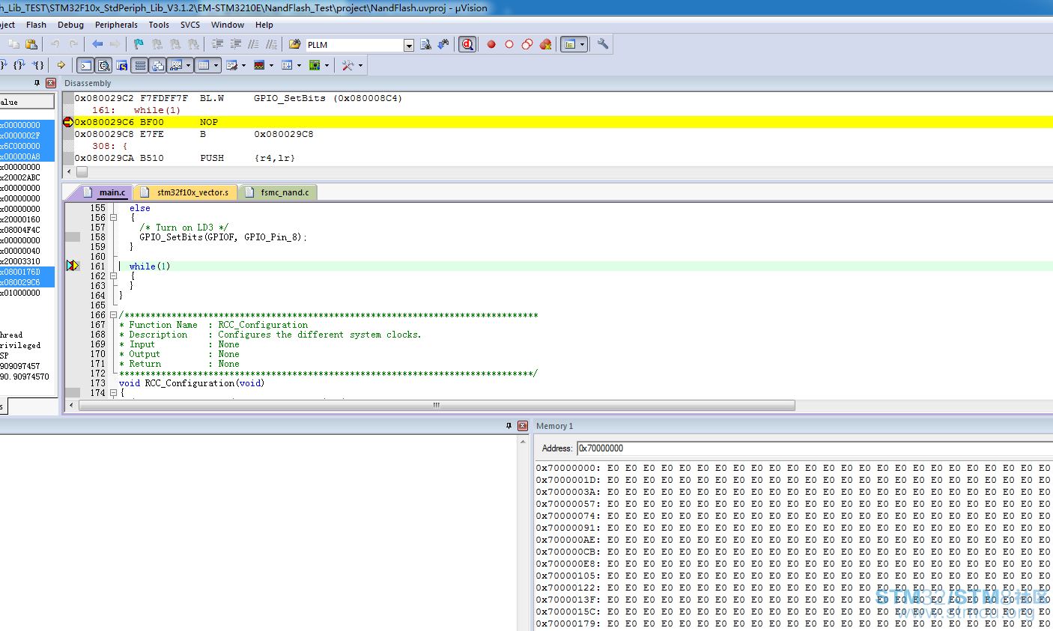Click the Paste clipboard icon
This screenshot has height=631, width=1053.
[x=31, y=44]
